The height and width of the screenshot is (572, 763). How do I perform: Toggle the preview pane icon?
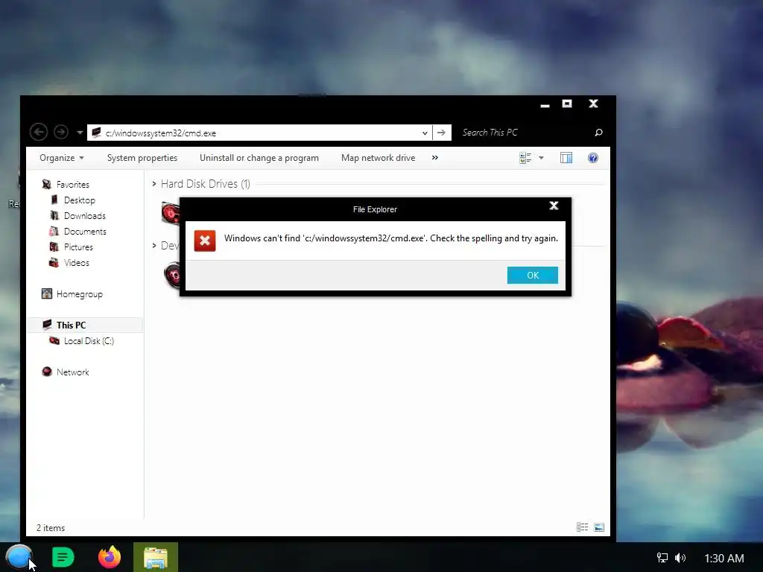point(566,158)
